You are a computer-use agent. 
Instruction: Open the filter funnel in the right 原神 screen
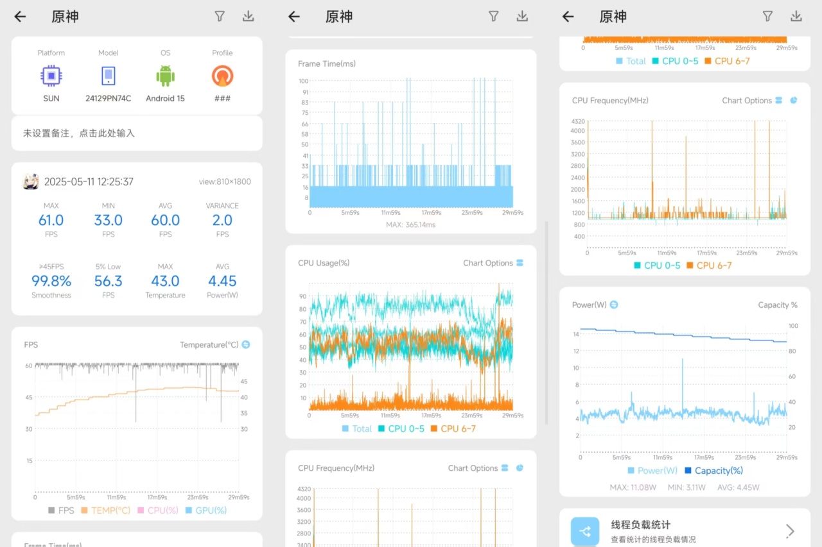[767, 17]
